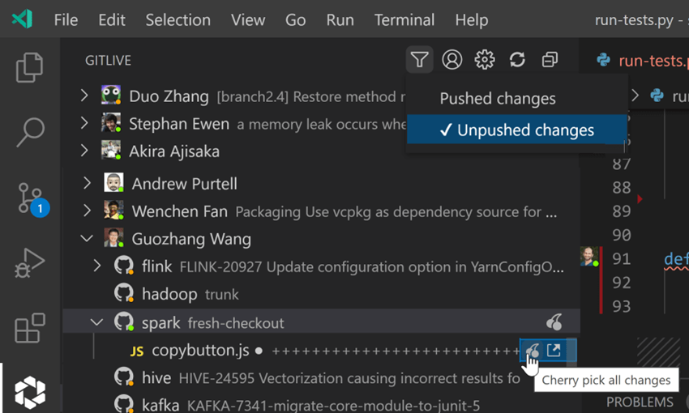Viewport: 689px width, 413px height.
Task: Open copybutton.js diff in external view
Action: (x=554, y=350)
